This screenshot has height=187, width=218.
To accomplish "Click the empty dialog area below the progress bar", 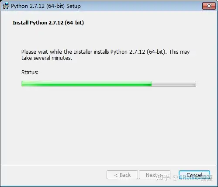I will (x=109, y=124).
